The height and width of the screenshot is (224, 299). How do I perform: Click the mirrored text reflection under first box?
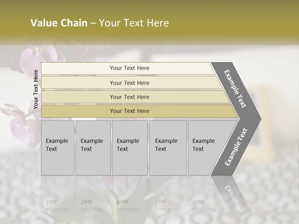[57, 206]
